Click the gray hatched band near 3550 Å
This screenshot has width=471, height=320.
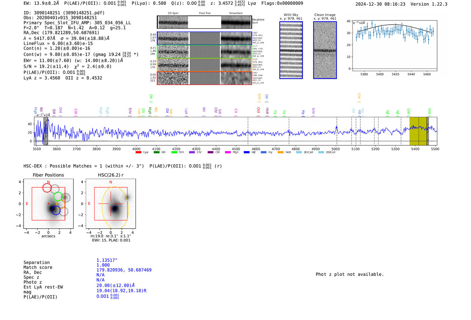tap(46, 131)
